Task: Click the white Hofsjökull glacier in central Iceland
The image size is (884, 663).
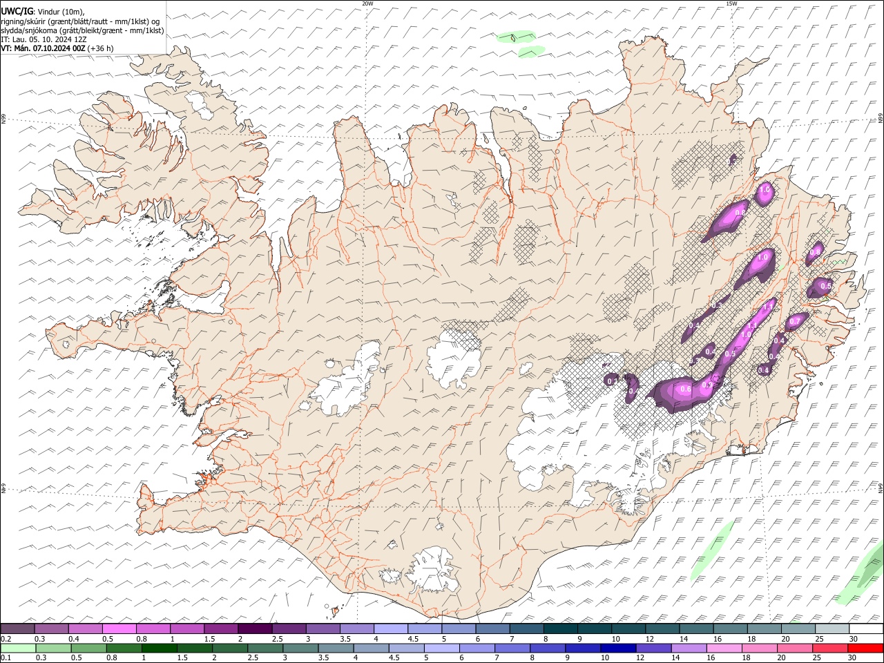Action: click(454, 358)
